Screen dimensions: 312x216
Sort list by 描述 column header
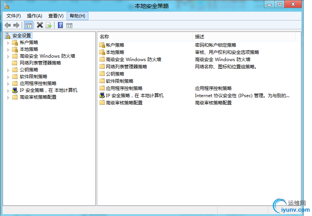(x=244, y=37)
